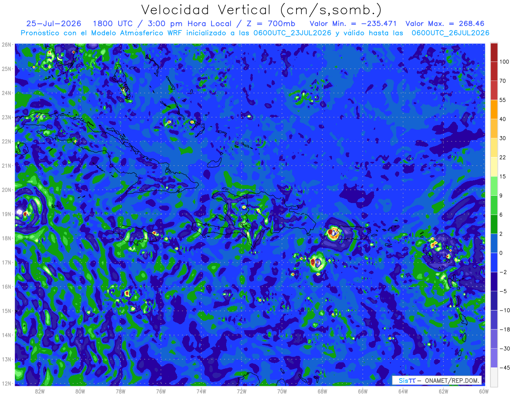Click the latitude label '18N'
The height and width of the screenshot is (397, 514).
click(x=6, y=238)
